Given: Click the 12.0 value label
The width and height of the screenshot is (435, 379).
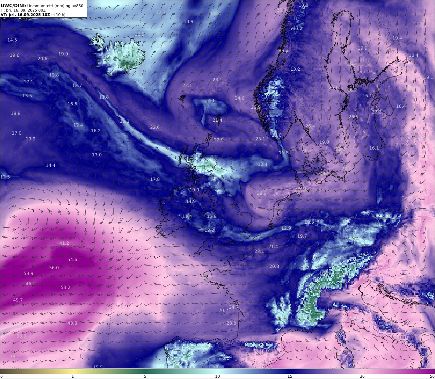Looking at the screenshot, I should click(x=209, y=100).
